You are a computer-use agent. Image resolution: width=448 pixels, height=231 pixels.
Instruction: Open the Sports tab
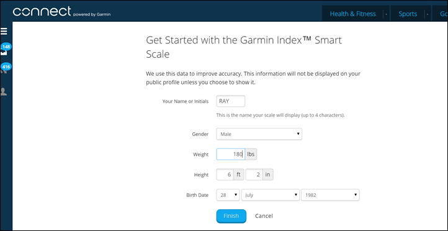pos(408,14)
